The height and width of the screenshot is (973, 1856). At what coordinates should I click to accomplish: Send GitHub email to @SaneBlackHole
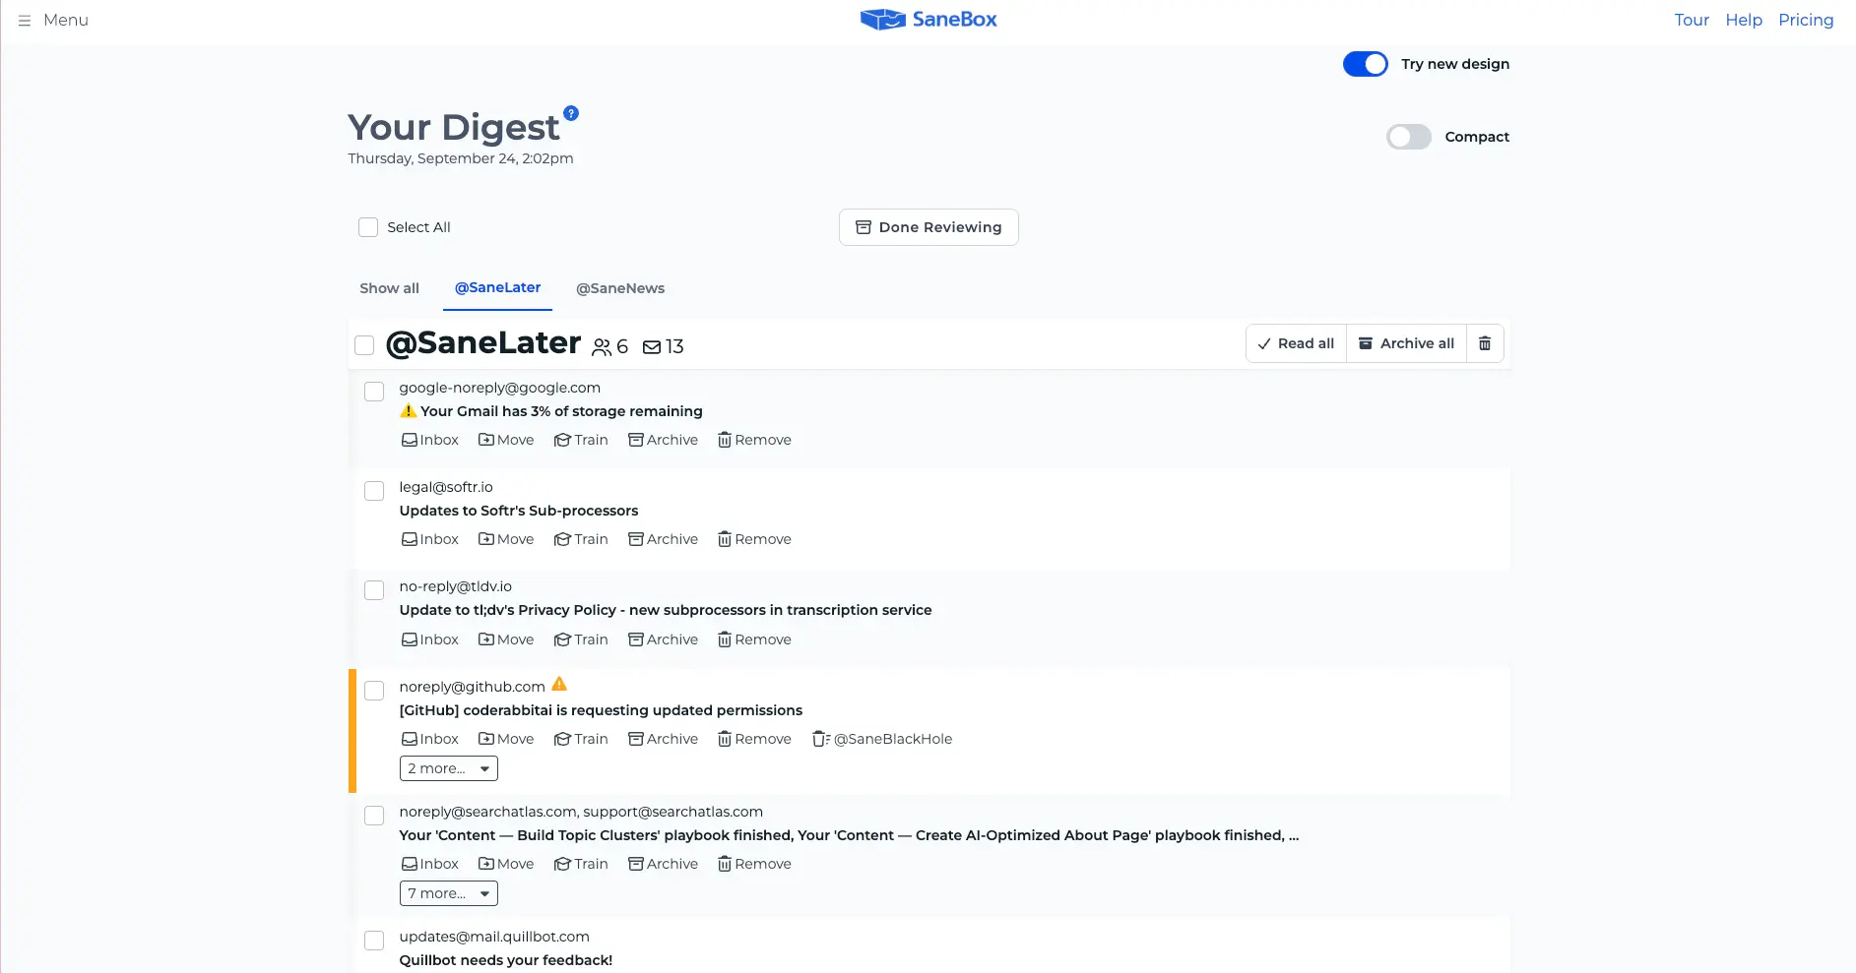pos(882,739)
